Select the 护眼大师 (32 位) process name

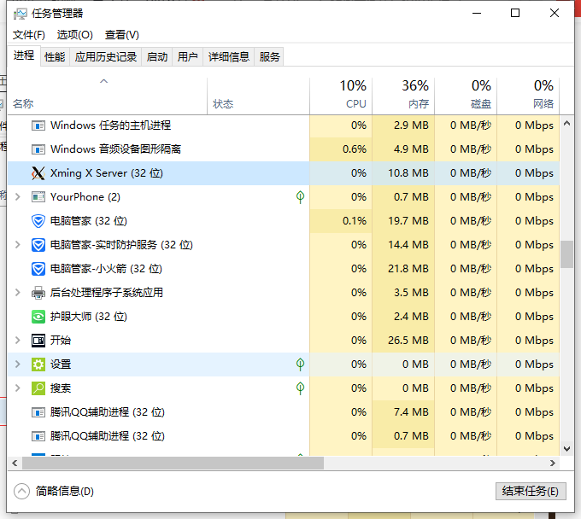coord(89,317)
